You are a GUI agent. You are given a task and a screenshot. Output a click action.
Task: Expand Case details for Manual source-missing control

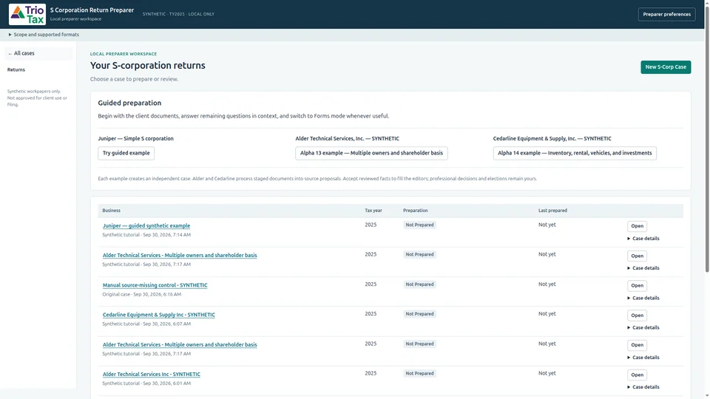(643, 298)
